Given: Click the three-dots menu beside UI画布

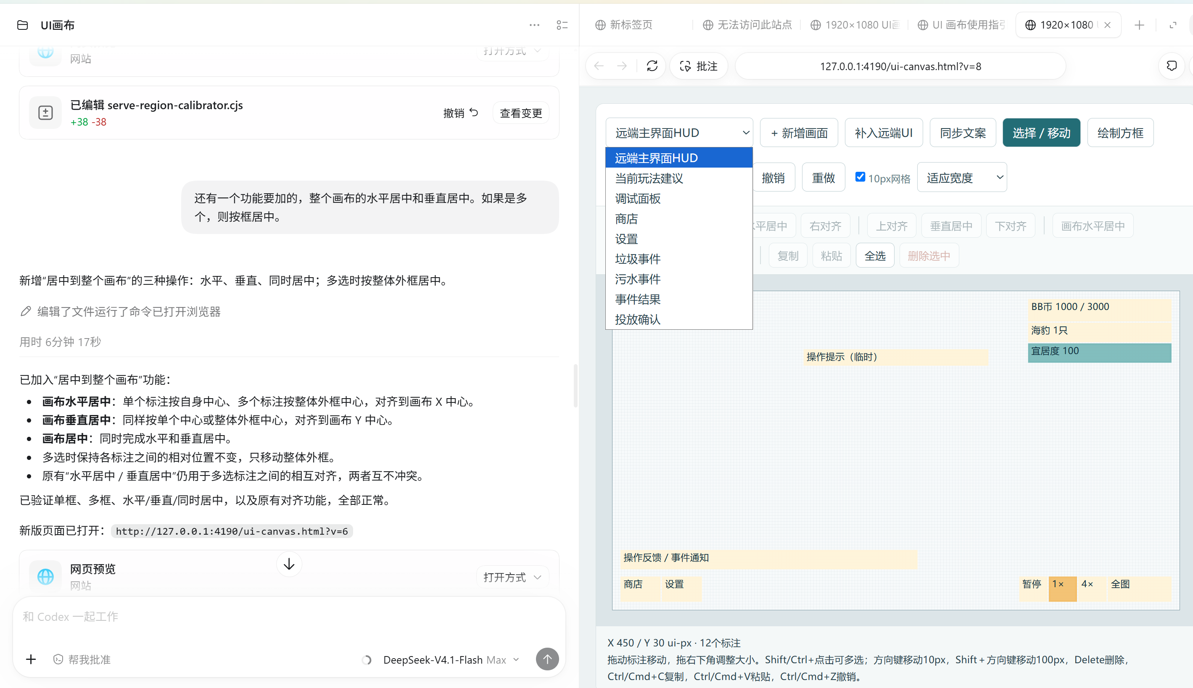Looking at the screenshot, I should coord(534,25).
